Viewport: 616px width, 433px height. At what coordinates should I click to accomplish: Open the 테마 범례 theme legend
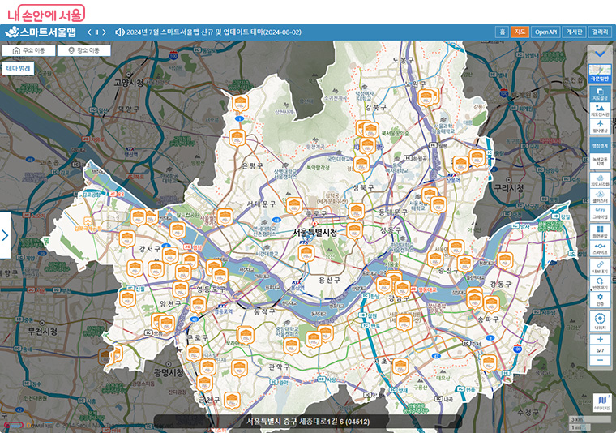click(x=19, y=69)
